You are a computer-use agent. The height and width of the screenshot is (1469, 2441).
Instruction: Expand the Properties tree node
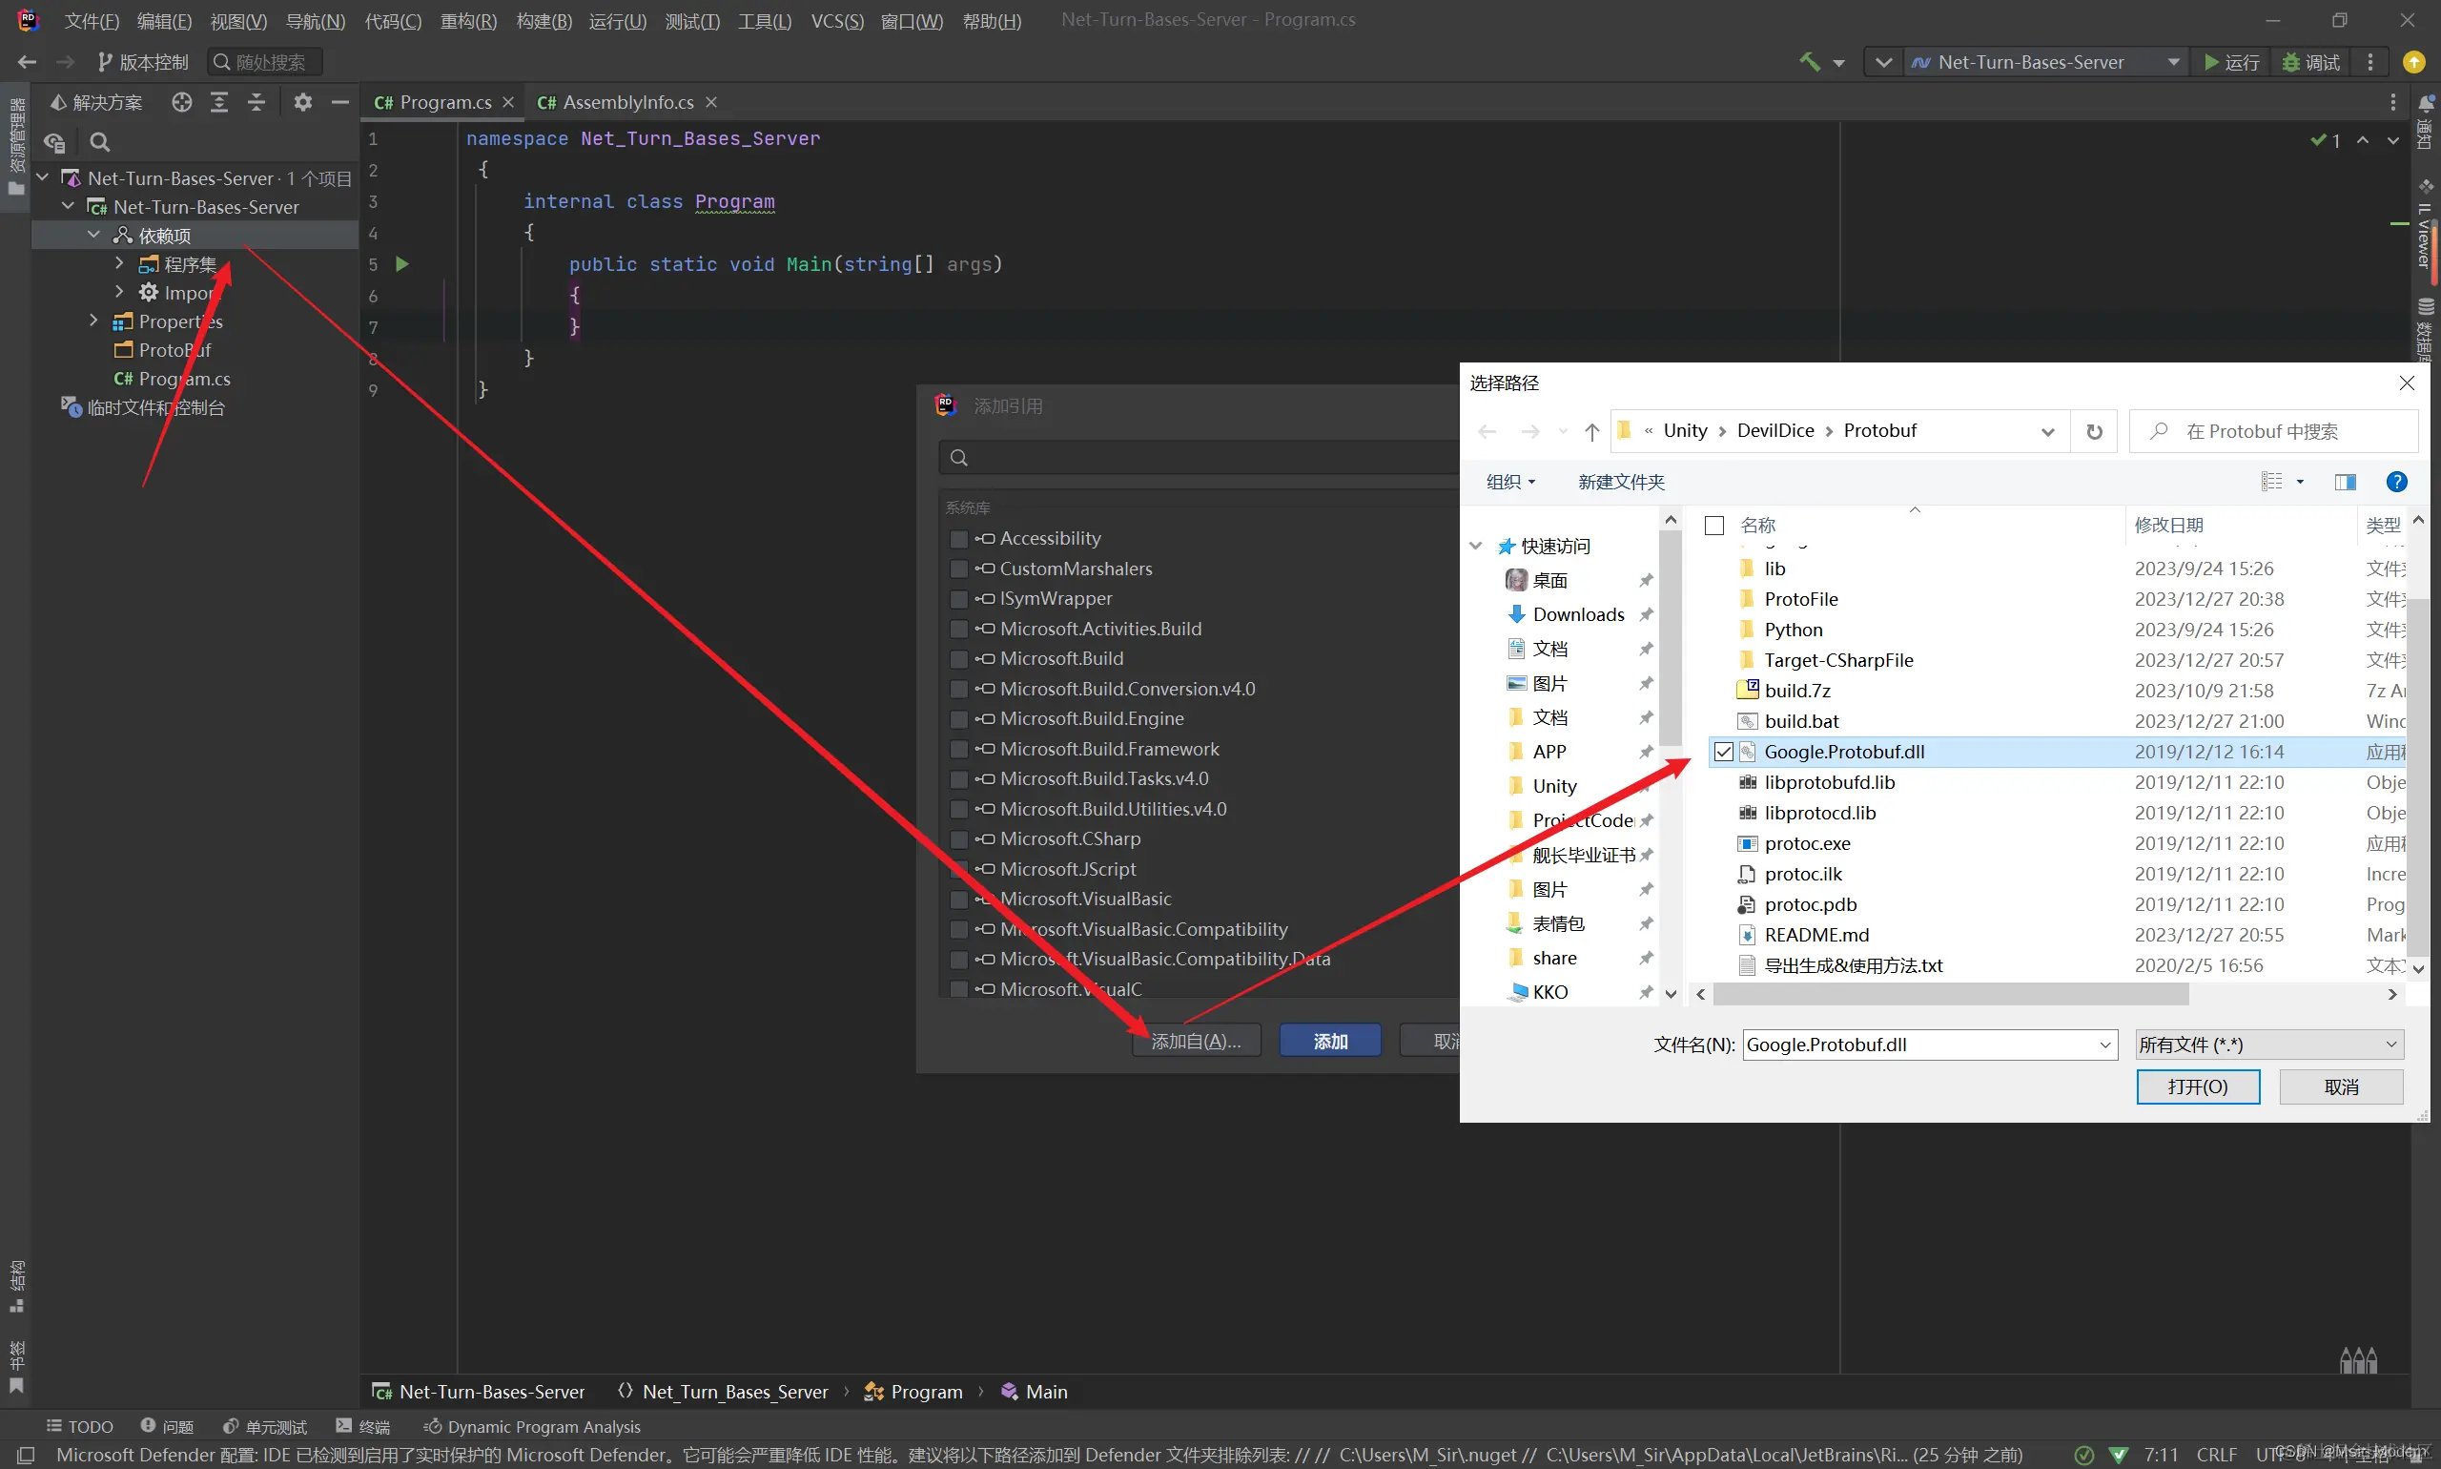tap(94, 321)
